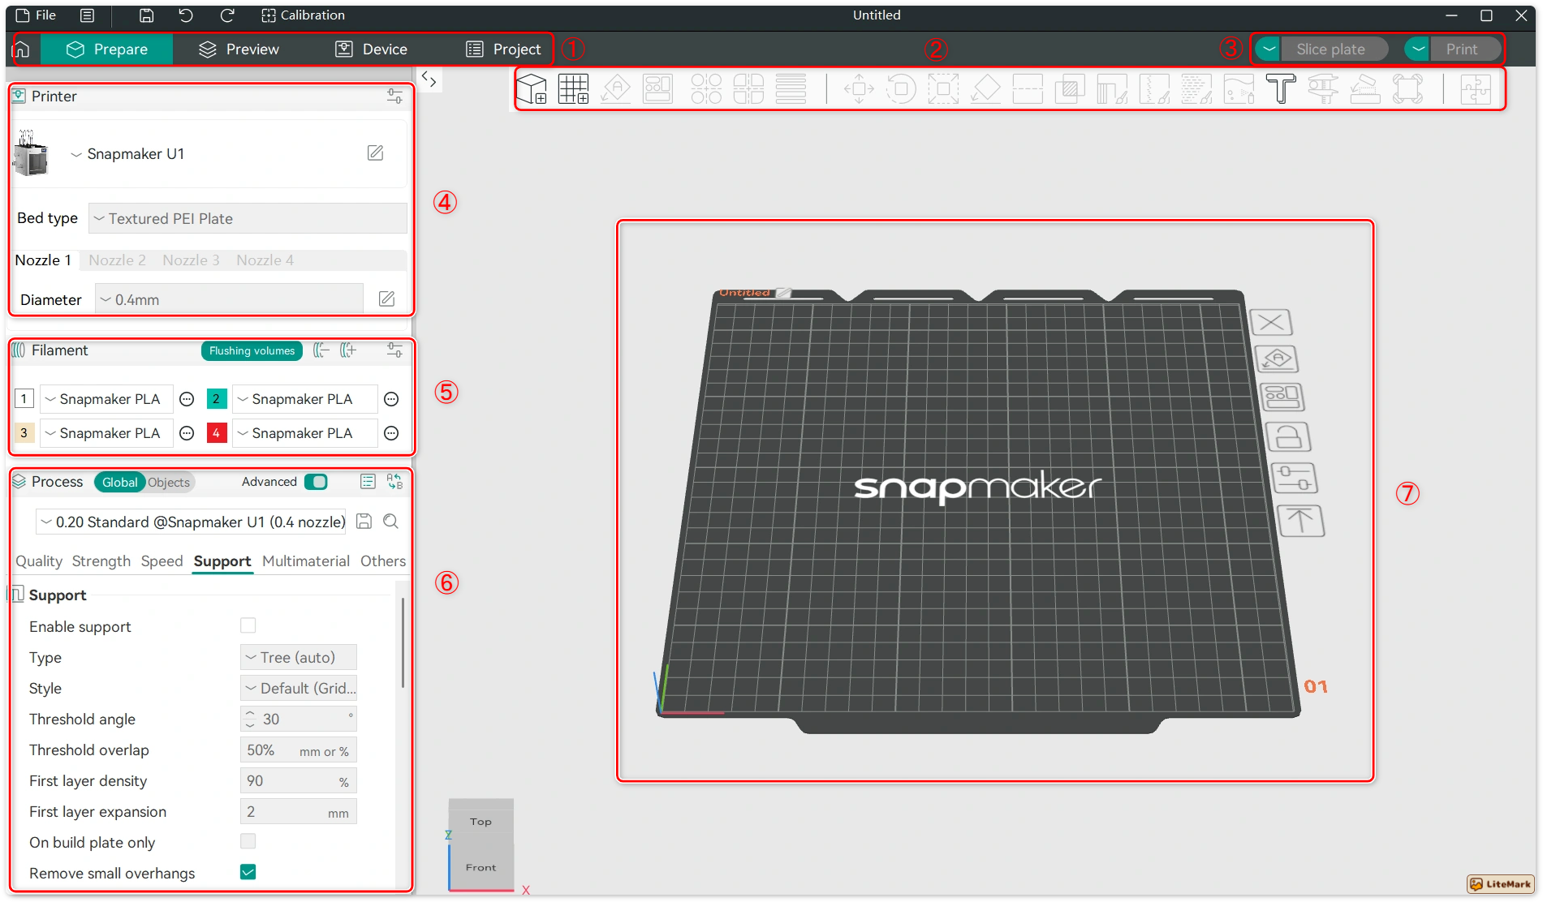The width and height of the screenshot is (1543, 902).
Task: Click the search icon beside process preset
Action: [390, 522]
